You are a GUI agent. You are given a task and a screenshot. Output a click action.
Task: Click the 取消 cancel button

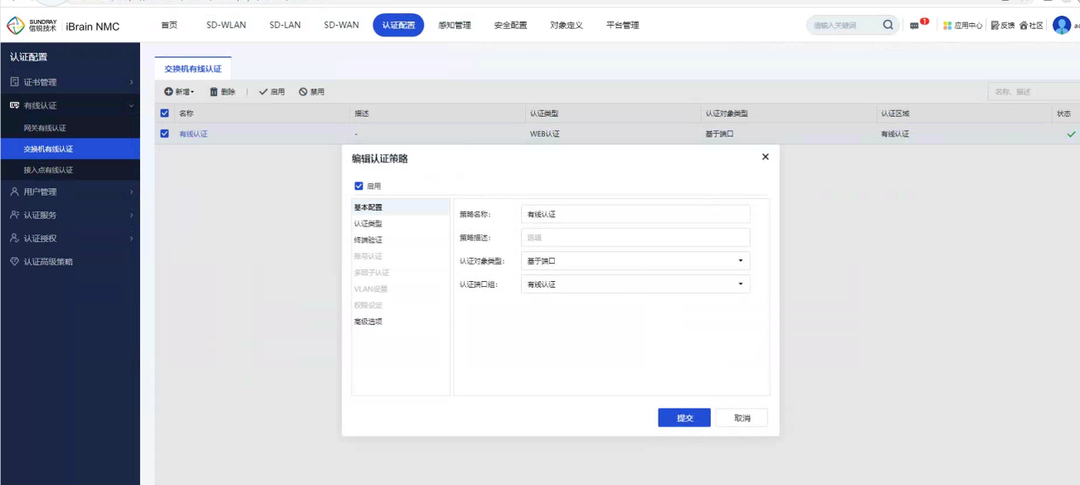click(x=742, y=418)
